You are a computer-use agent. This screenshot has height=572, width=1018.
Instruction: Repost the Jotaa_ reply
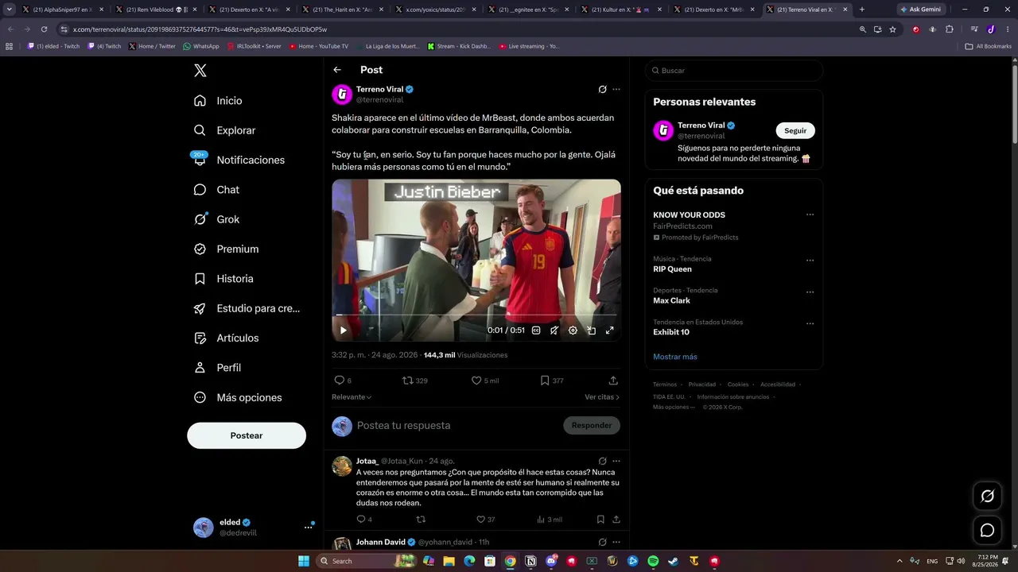coord(422,520)
